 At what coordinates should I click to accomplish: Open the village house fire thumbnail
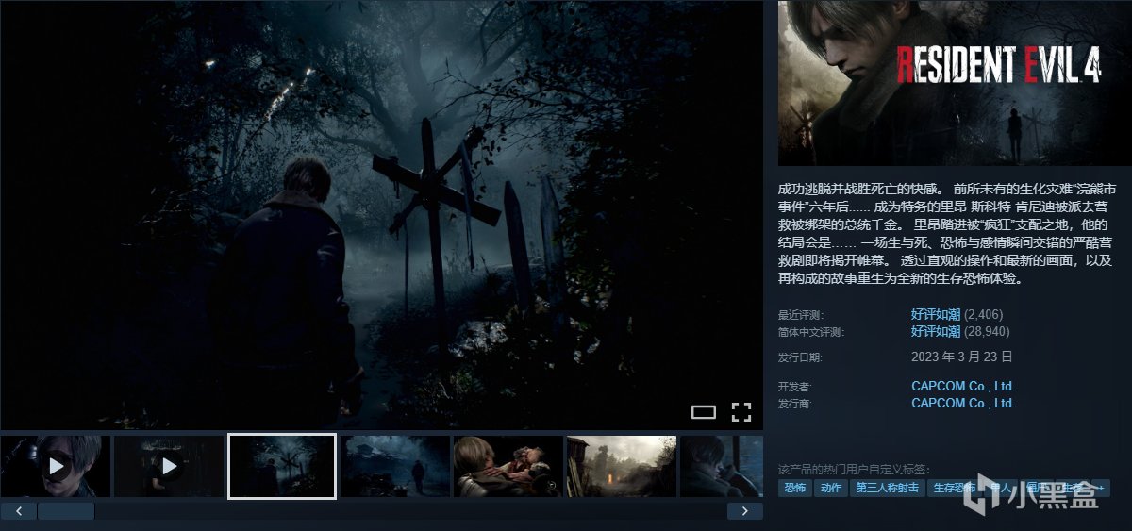[x=622, y=466]
